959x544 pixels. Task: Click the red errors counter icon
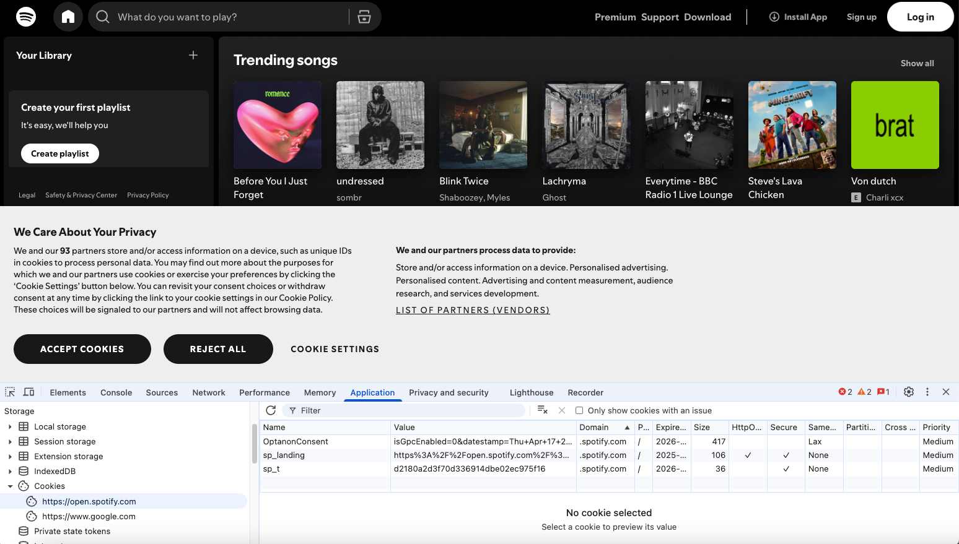coord(846,392)
